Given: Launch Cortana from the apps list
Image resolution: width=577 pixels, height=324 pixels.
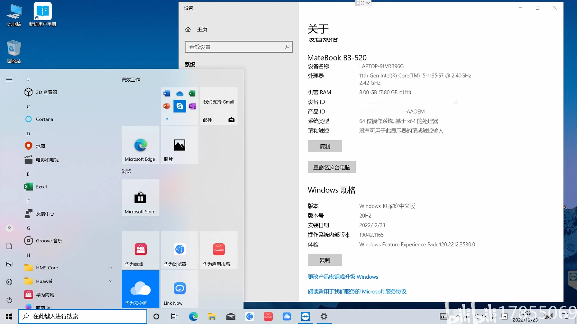Looking at the screenshot, I should click(44, 119).
